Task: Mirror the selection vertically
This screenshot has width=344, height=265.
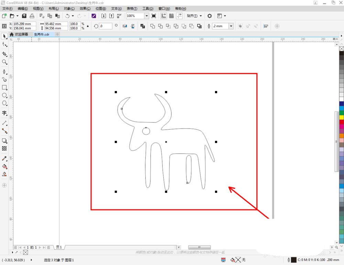Action: [133, 26]
